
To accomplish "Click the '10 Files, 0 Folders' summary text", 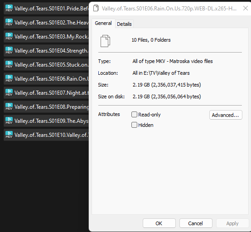I will tap(151, 40).
